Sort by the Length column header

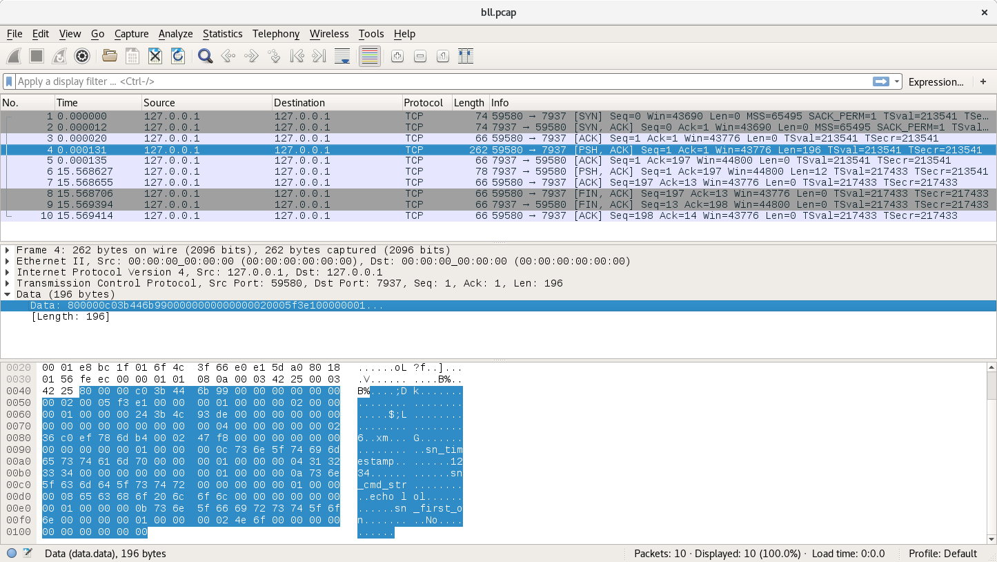click(x=471, y=102)
